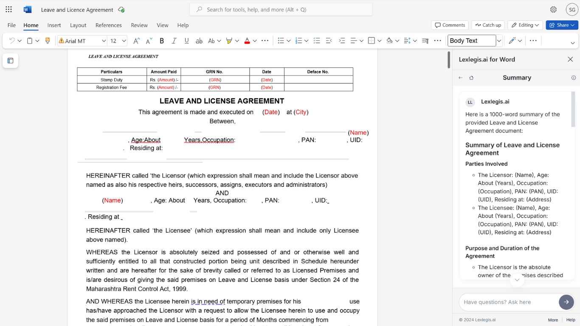The height and width of the screenshot is (326, 580).
Task: Open the Settings gear
Action: tap(553, 9)
